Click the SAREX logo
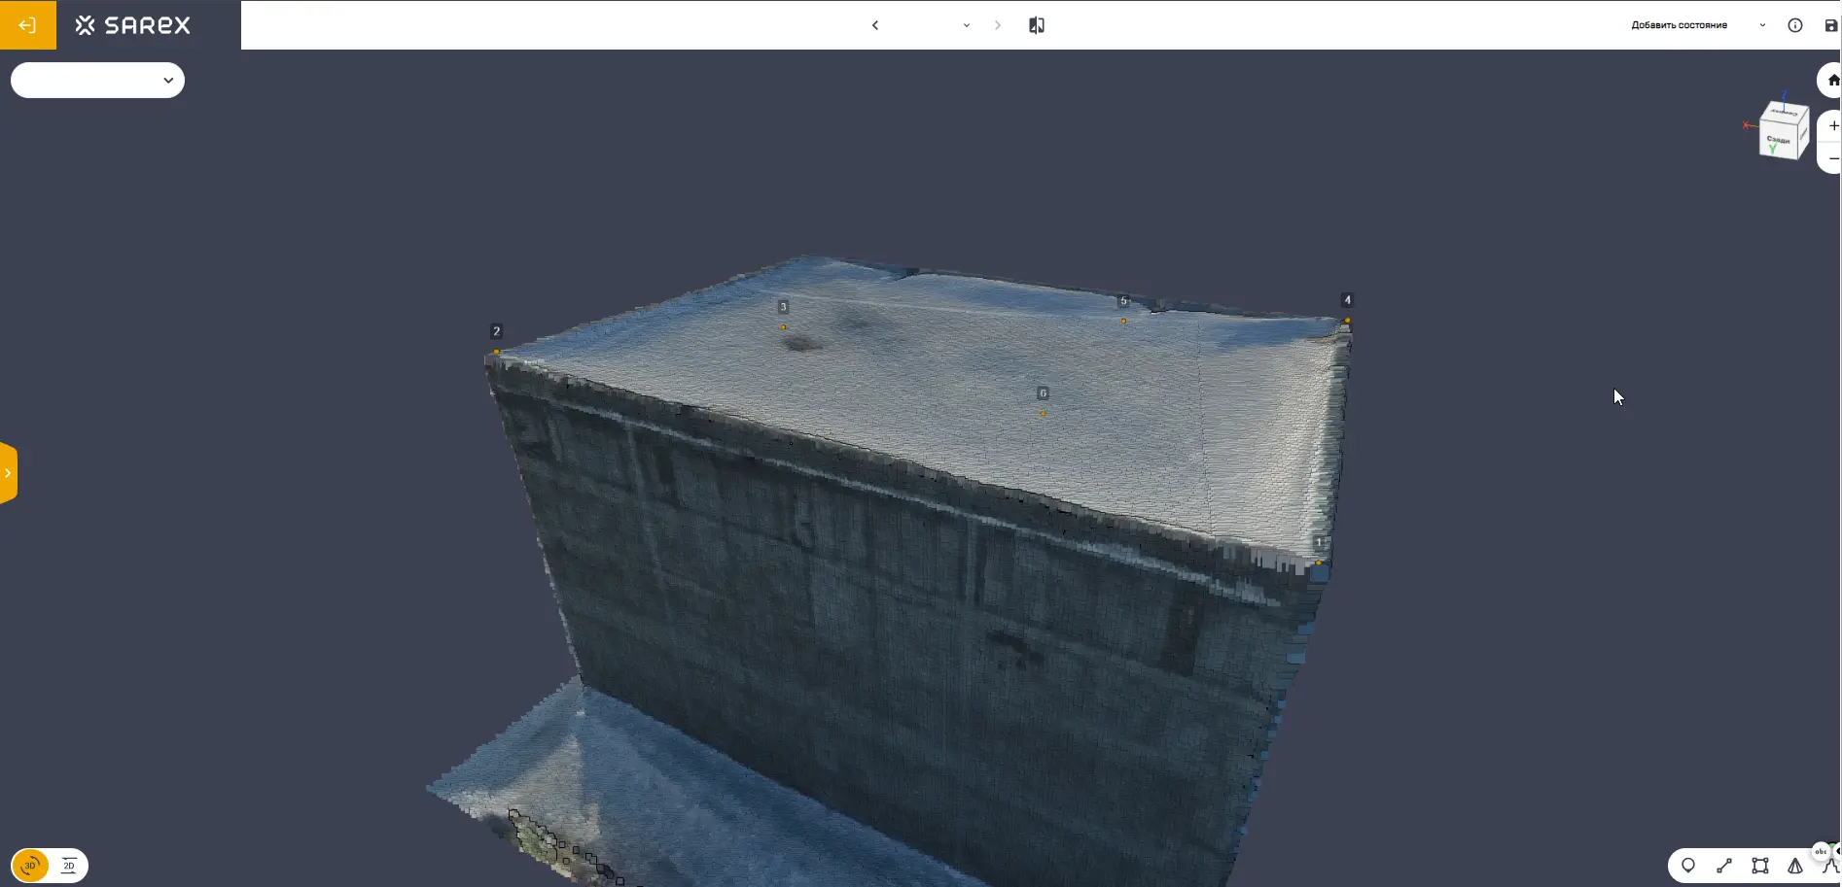This screenshot has height=887, width=1842. 133,25
